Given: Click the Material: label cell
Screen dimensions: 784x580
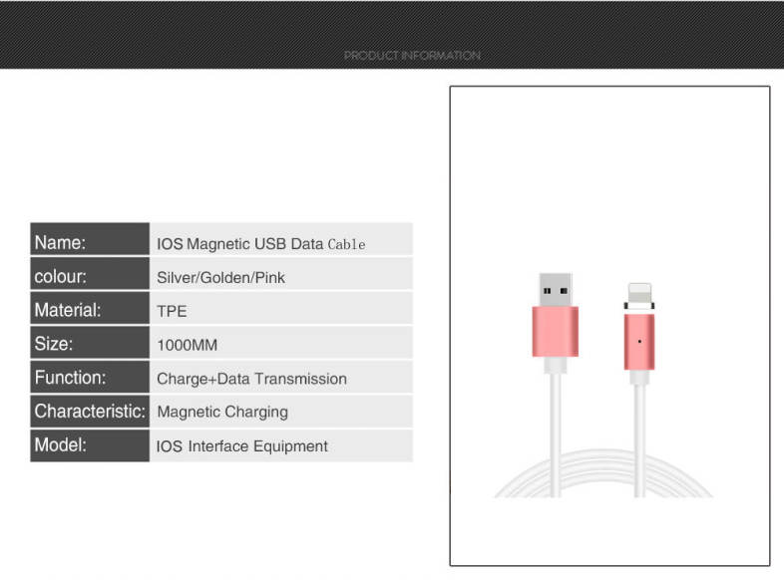Looking at the screenshot, I should click(90, 310).
